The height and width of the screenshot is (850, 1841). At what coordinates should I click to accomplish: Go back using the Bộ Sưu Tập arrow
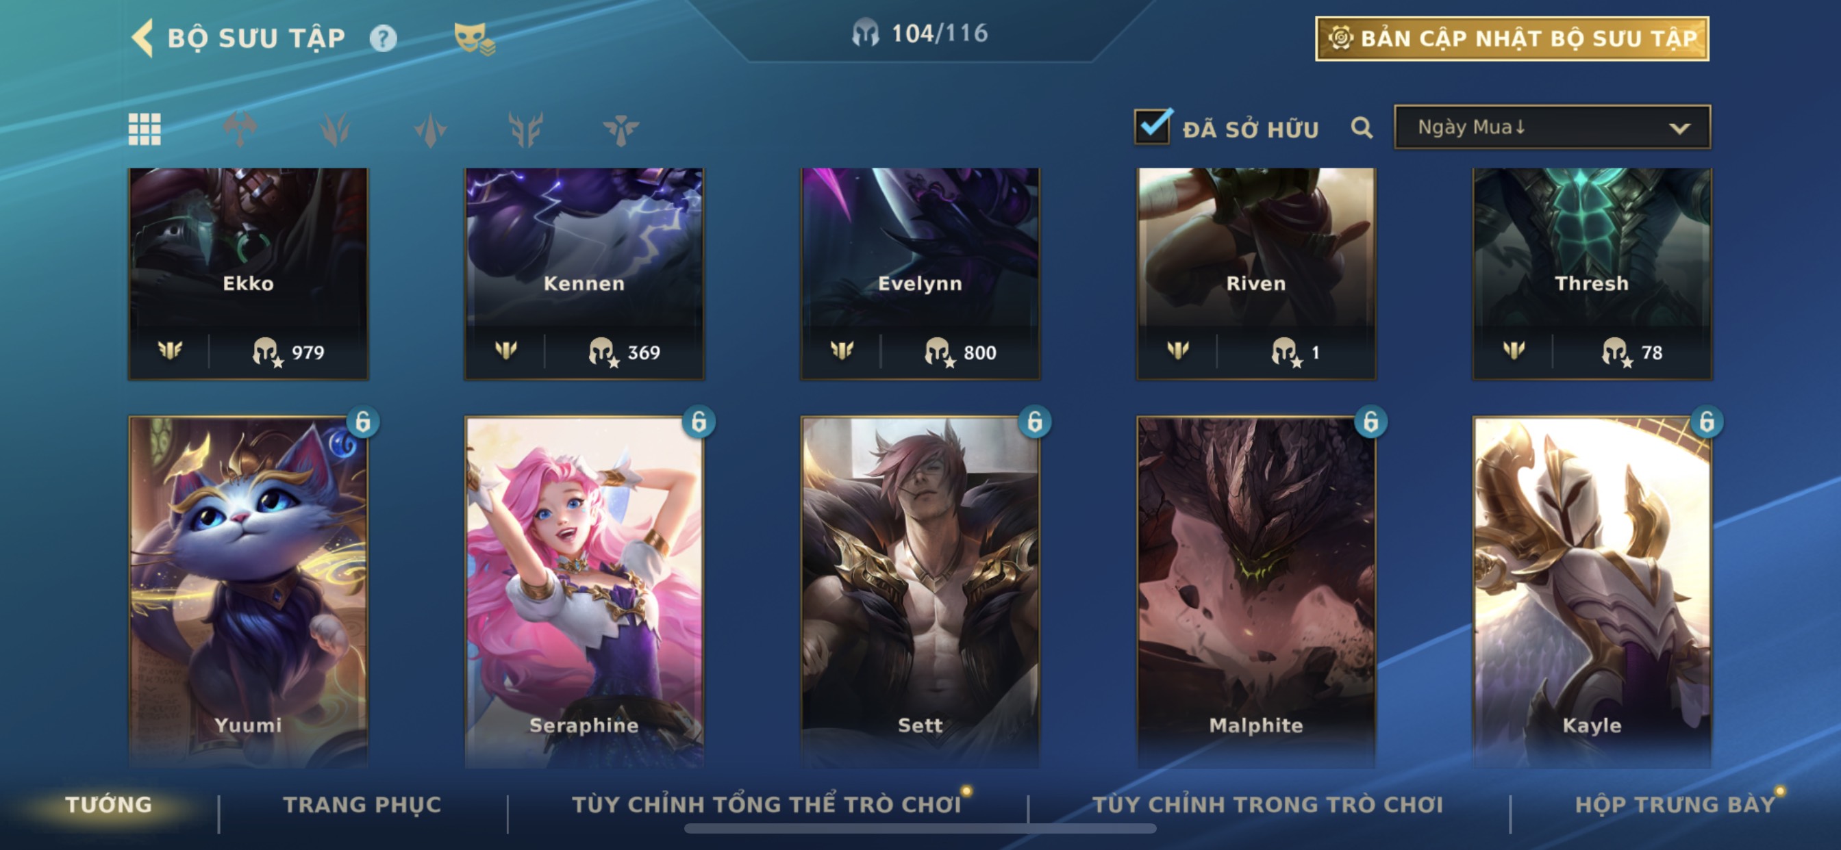point(143,38)
